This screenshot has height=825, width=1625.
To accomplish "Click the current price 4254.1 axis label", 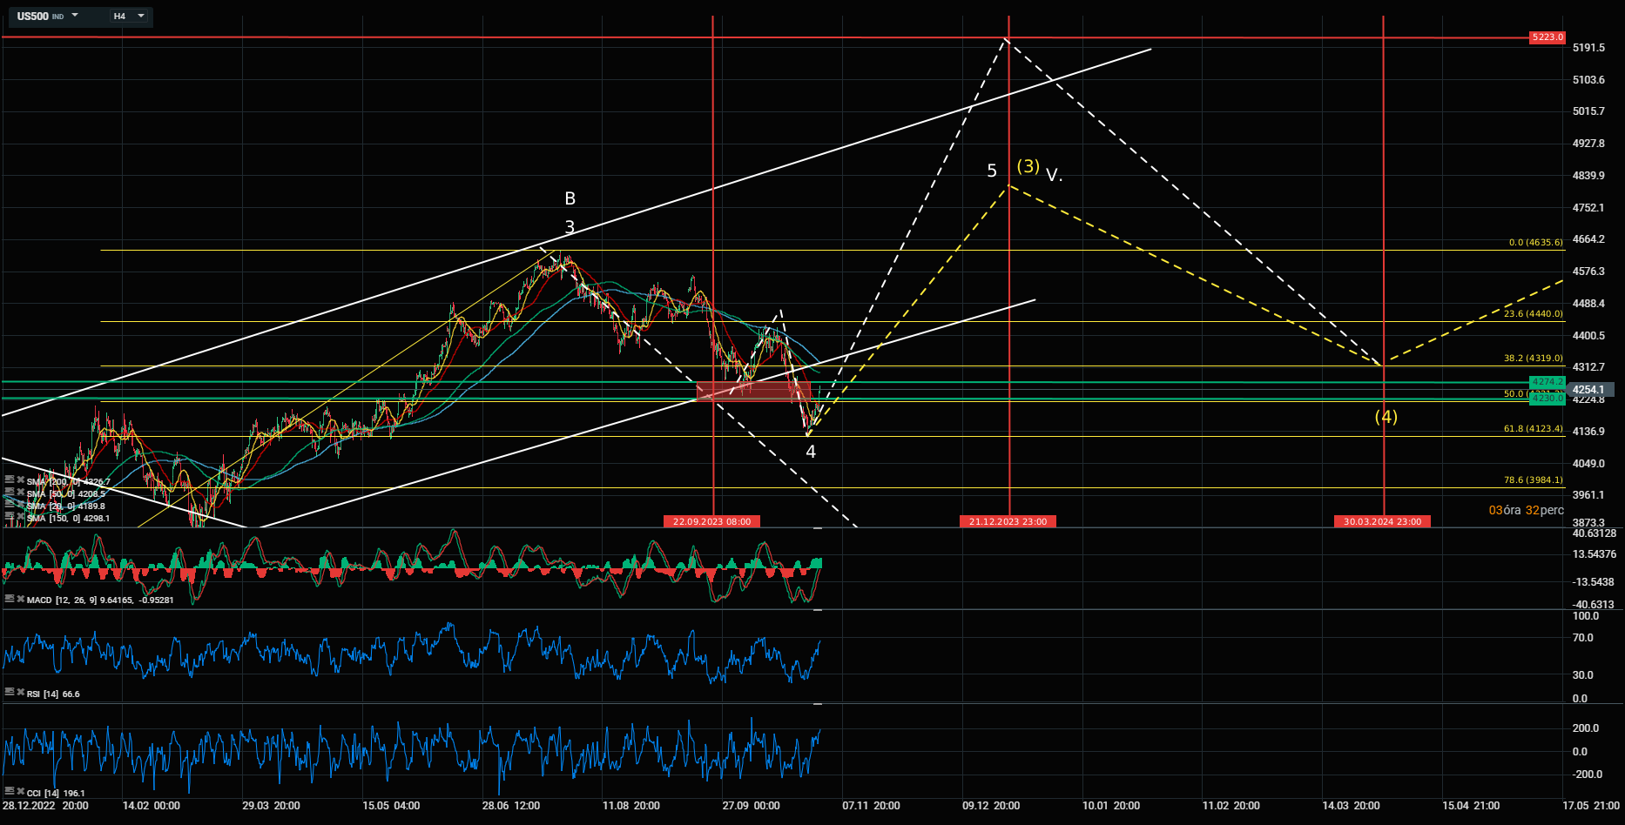I will (1589, 390).
